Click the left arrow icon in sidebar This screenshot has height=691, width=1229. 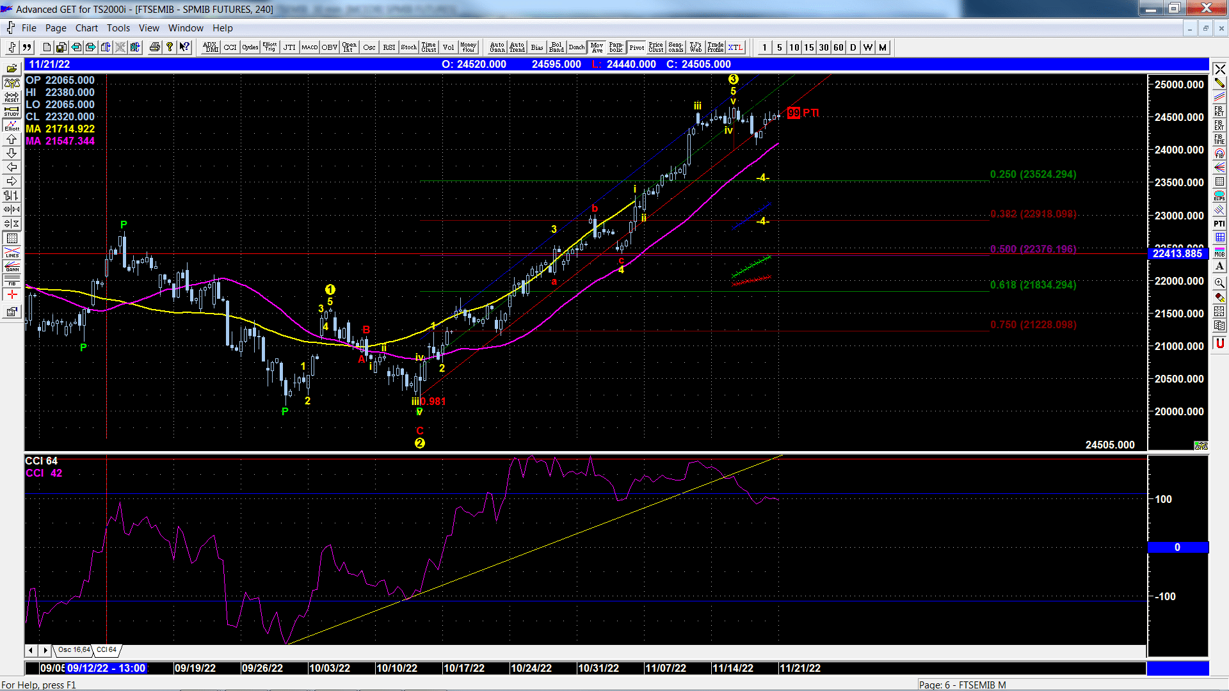12,168
